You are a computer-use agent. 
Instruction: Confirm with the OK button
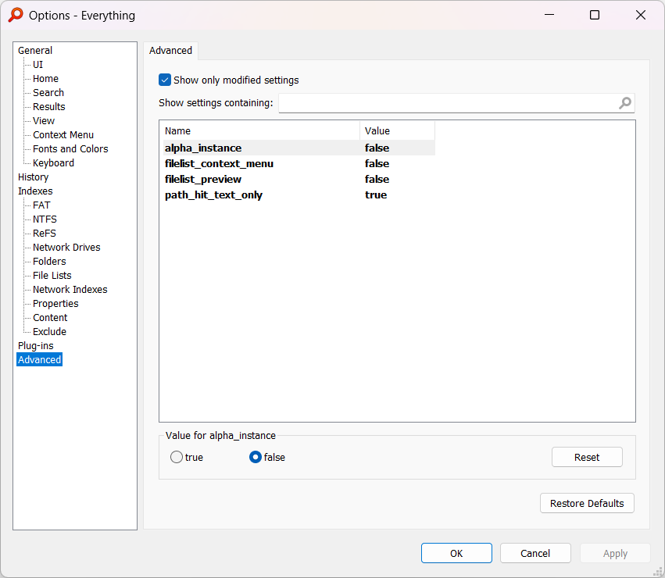(x=456, y=553)
